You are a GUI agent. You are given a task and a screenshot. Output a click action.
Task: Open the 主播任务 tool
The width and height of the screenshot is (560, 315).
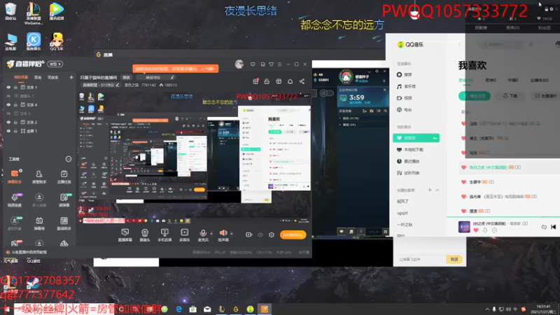click(x=64, y=176)
